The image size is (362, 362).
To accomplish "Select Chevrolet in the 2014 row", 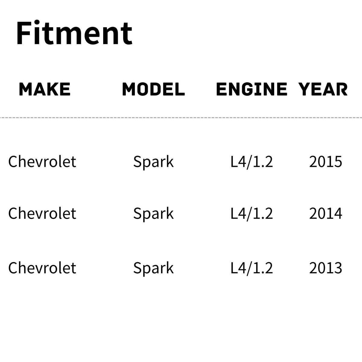I will [42, 214].
